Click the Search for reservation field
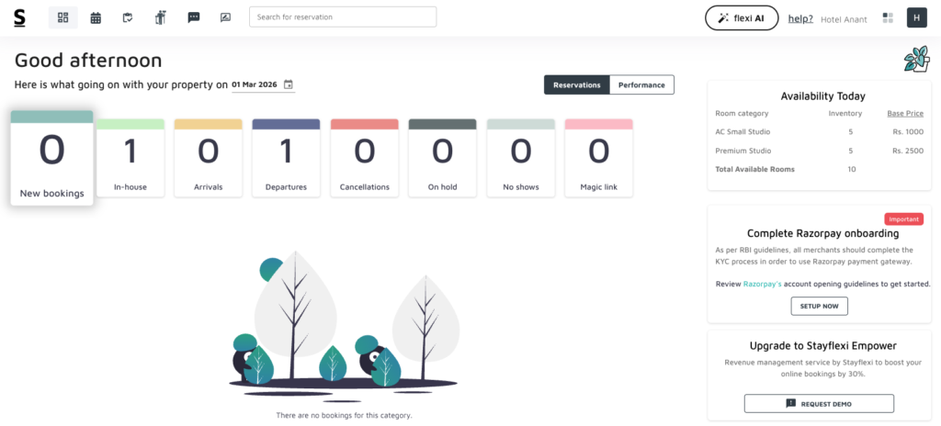This screenshot has height=426, width=941. tap(342, 17)
